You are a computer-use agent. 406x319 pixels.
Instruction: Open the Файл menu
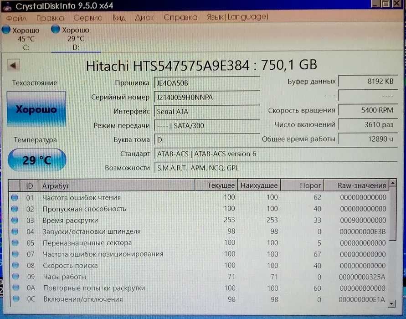[x=16, y=18]
